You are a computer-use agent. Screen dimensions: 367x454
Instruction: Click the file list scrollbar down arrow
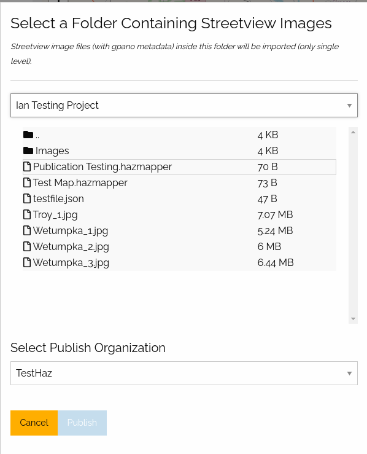pyautogui.click(x=353, y=319)
